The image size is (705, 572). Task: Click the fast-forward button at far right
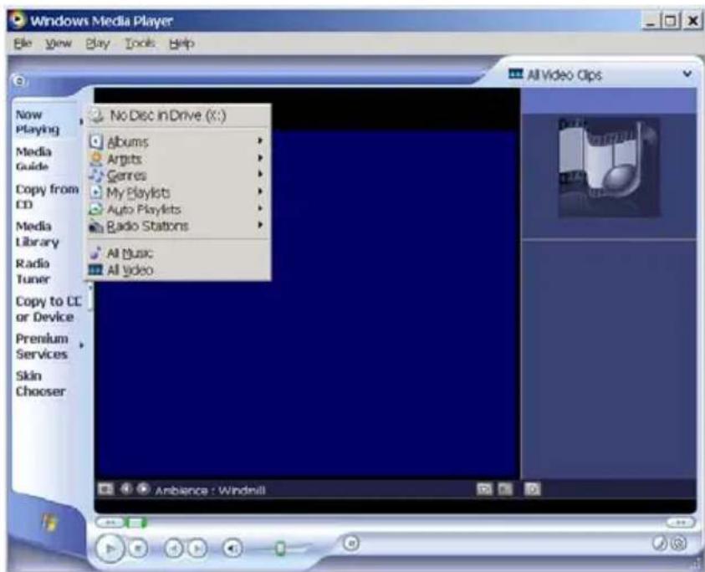(x=681, y=523)
